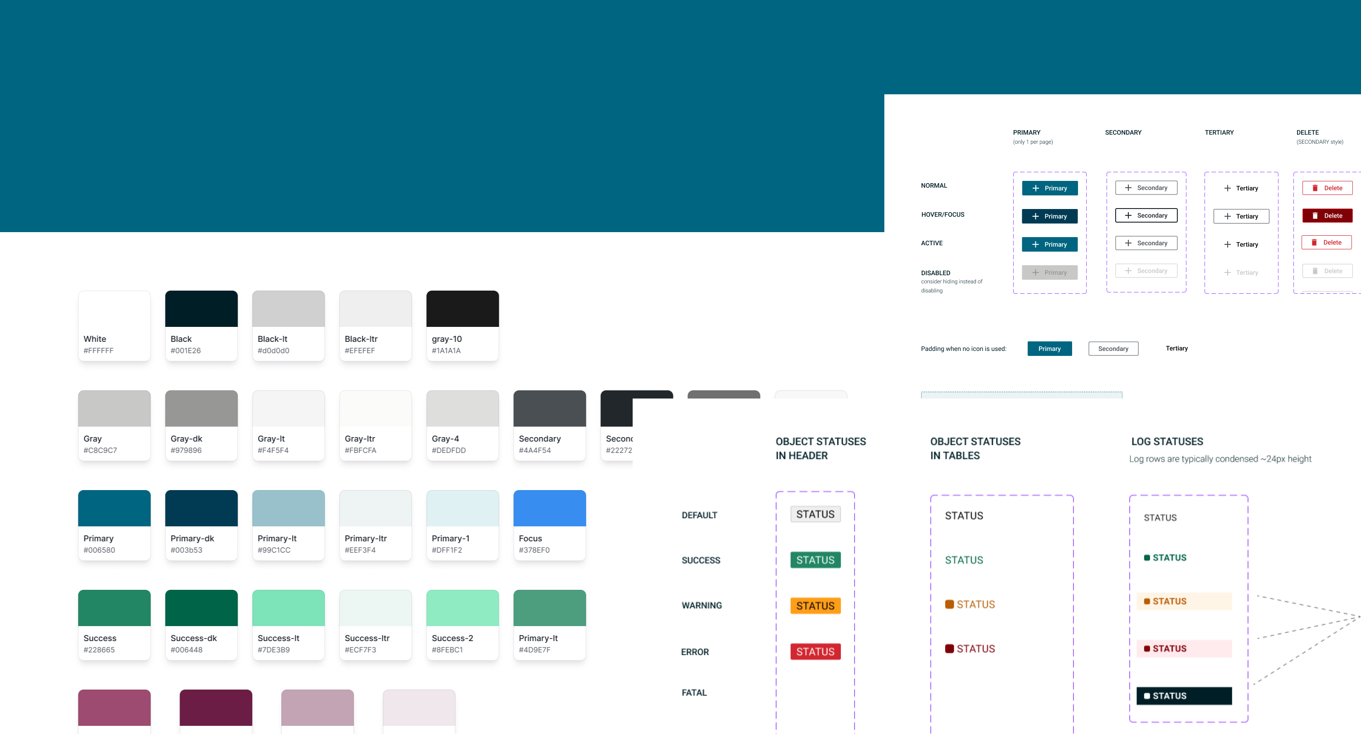
Task: Click the no-icon Tertiary text button
Action: tap(1176, 349)
